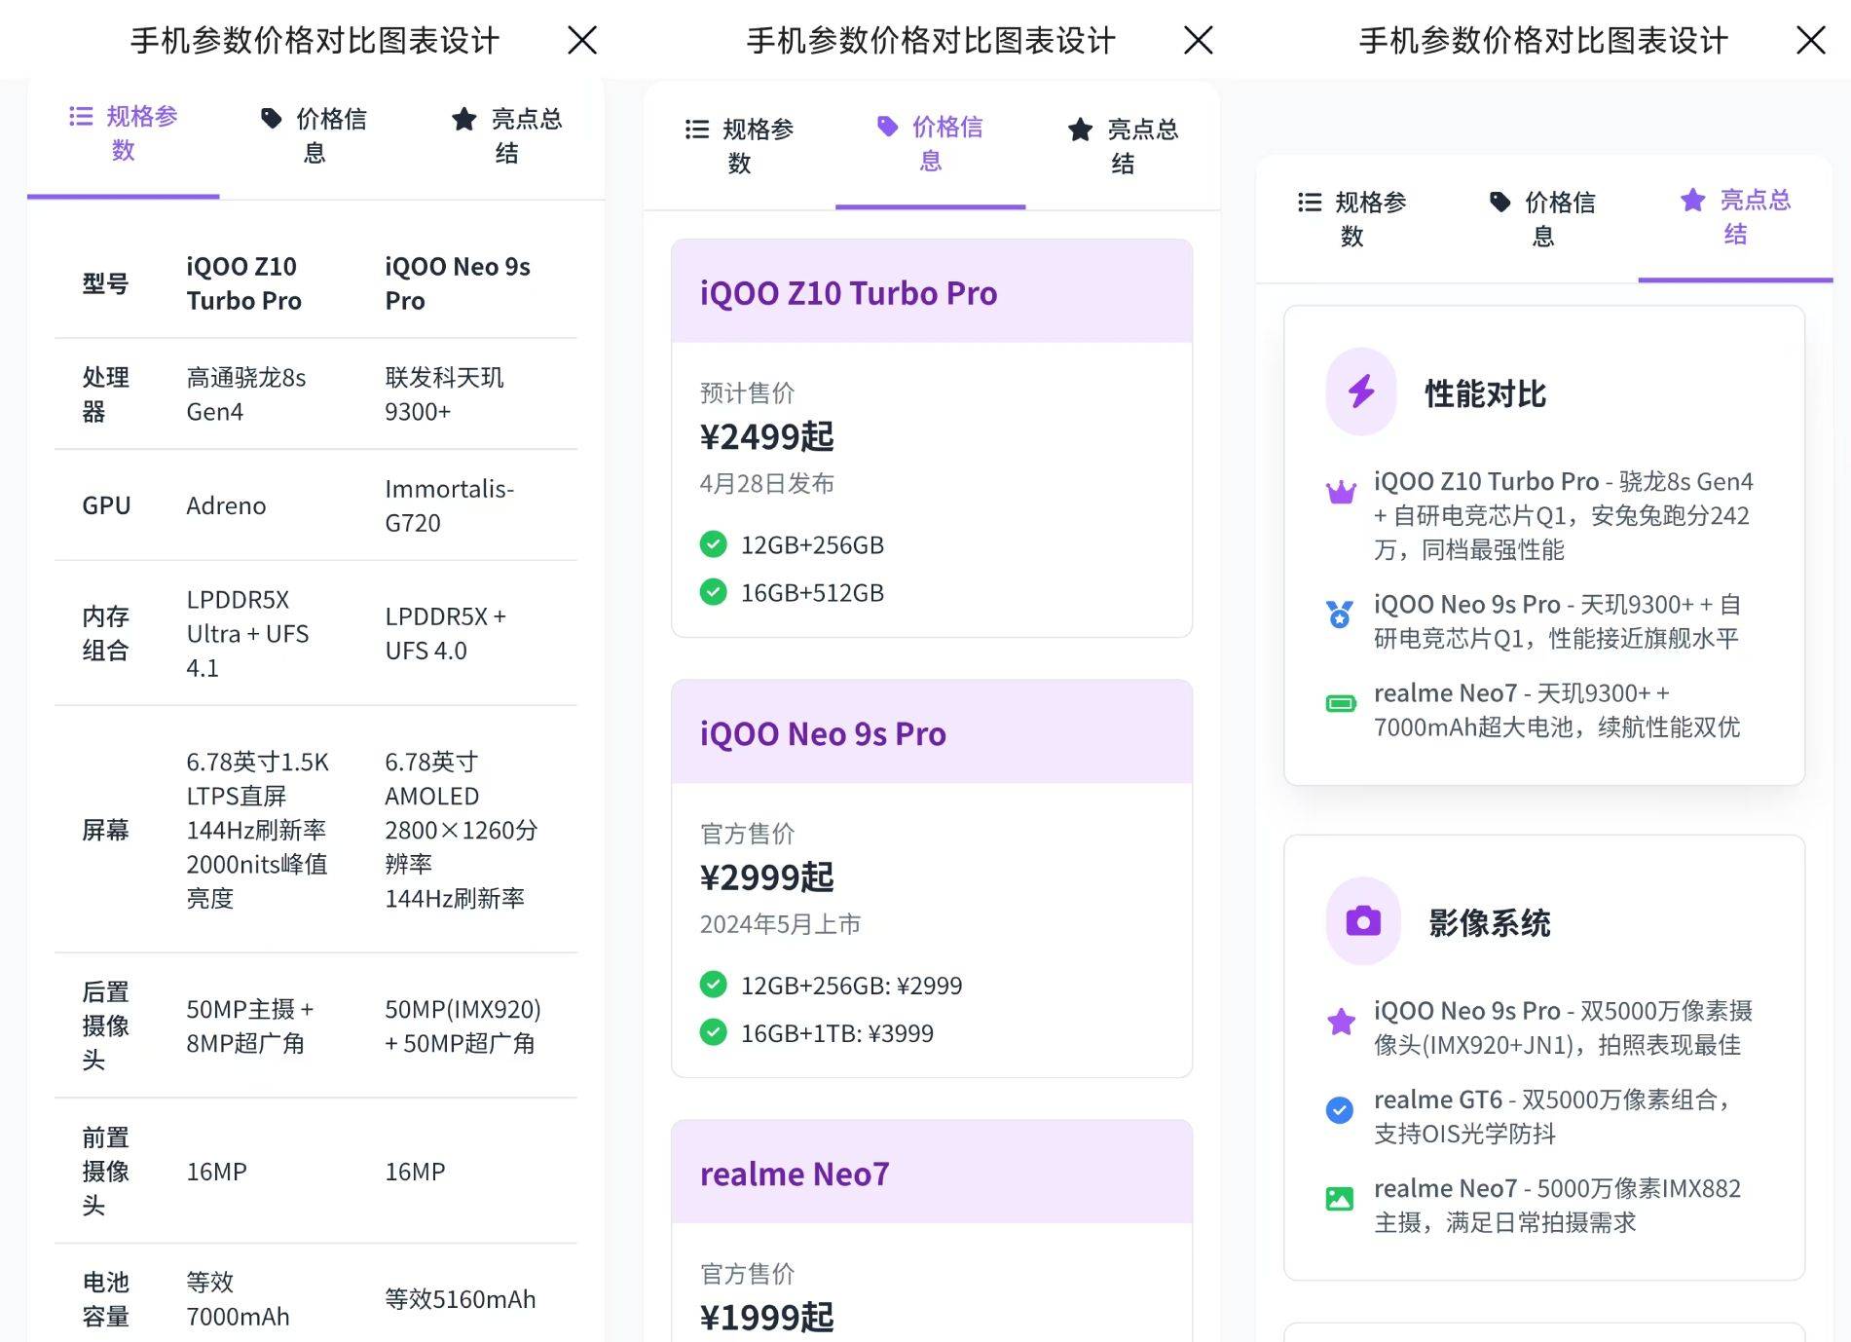Click the 等效 7000mAh battery cell
Image resolution: width=1851 pixels, height=1342 pixels.
(x=238, y=1299)
